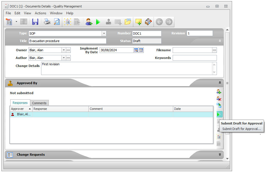Viewport: 266px width, 172px height.
Task: Open the attached documents folder icon
Action: 128,22
